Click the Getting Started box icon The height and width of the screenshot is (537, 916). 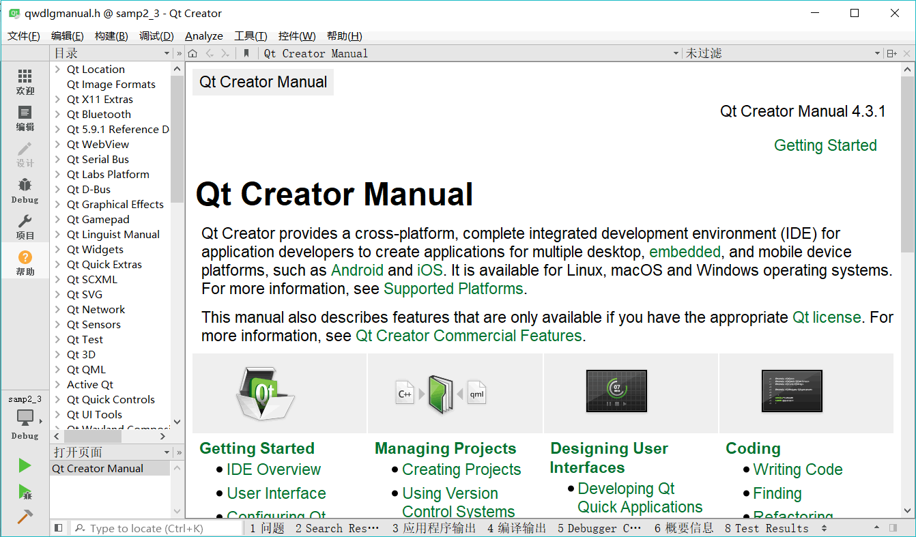point(265,392)
